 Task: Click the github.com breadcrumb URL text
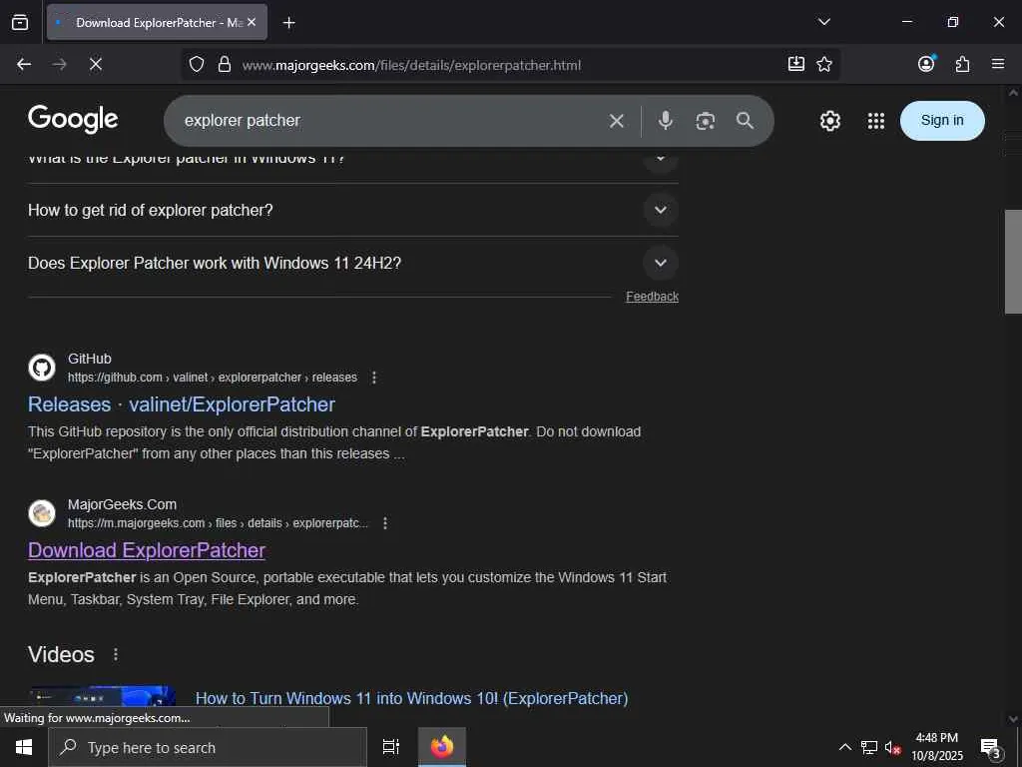tap(213, 378)
